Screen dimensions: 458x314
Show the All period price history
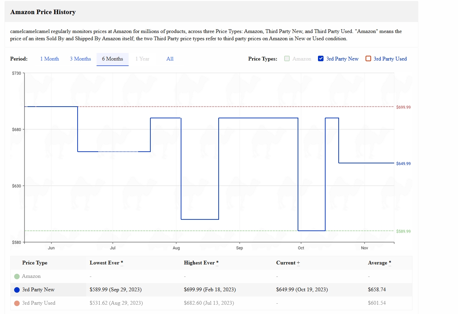click(170, 59)
